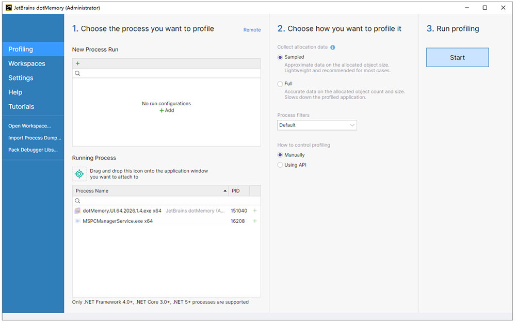Maximize the dotMemory window
Screen dimensions: 516x322
click(x=485, y=8)
